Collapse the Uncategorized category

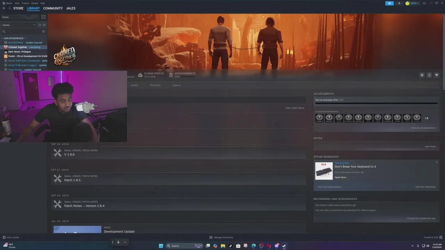click(x=2, y=38)
